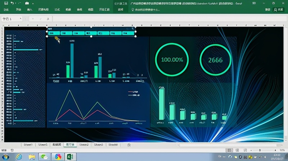Click the Select All corner of grid

(x=3, y=25)
